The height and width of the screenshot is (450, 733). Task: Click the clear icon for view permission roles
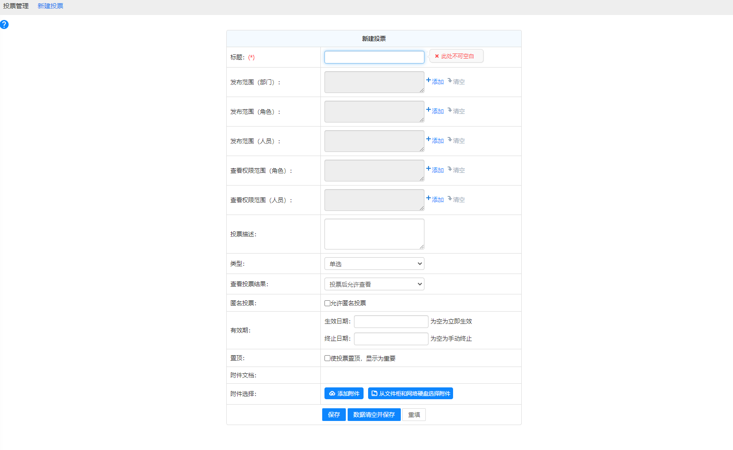[x=449, y=169]
